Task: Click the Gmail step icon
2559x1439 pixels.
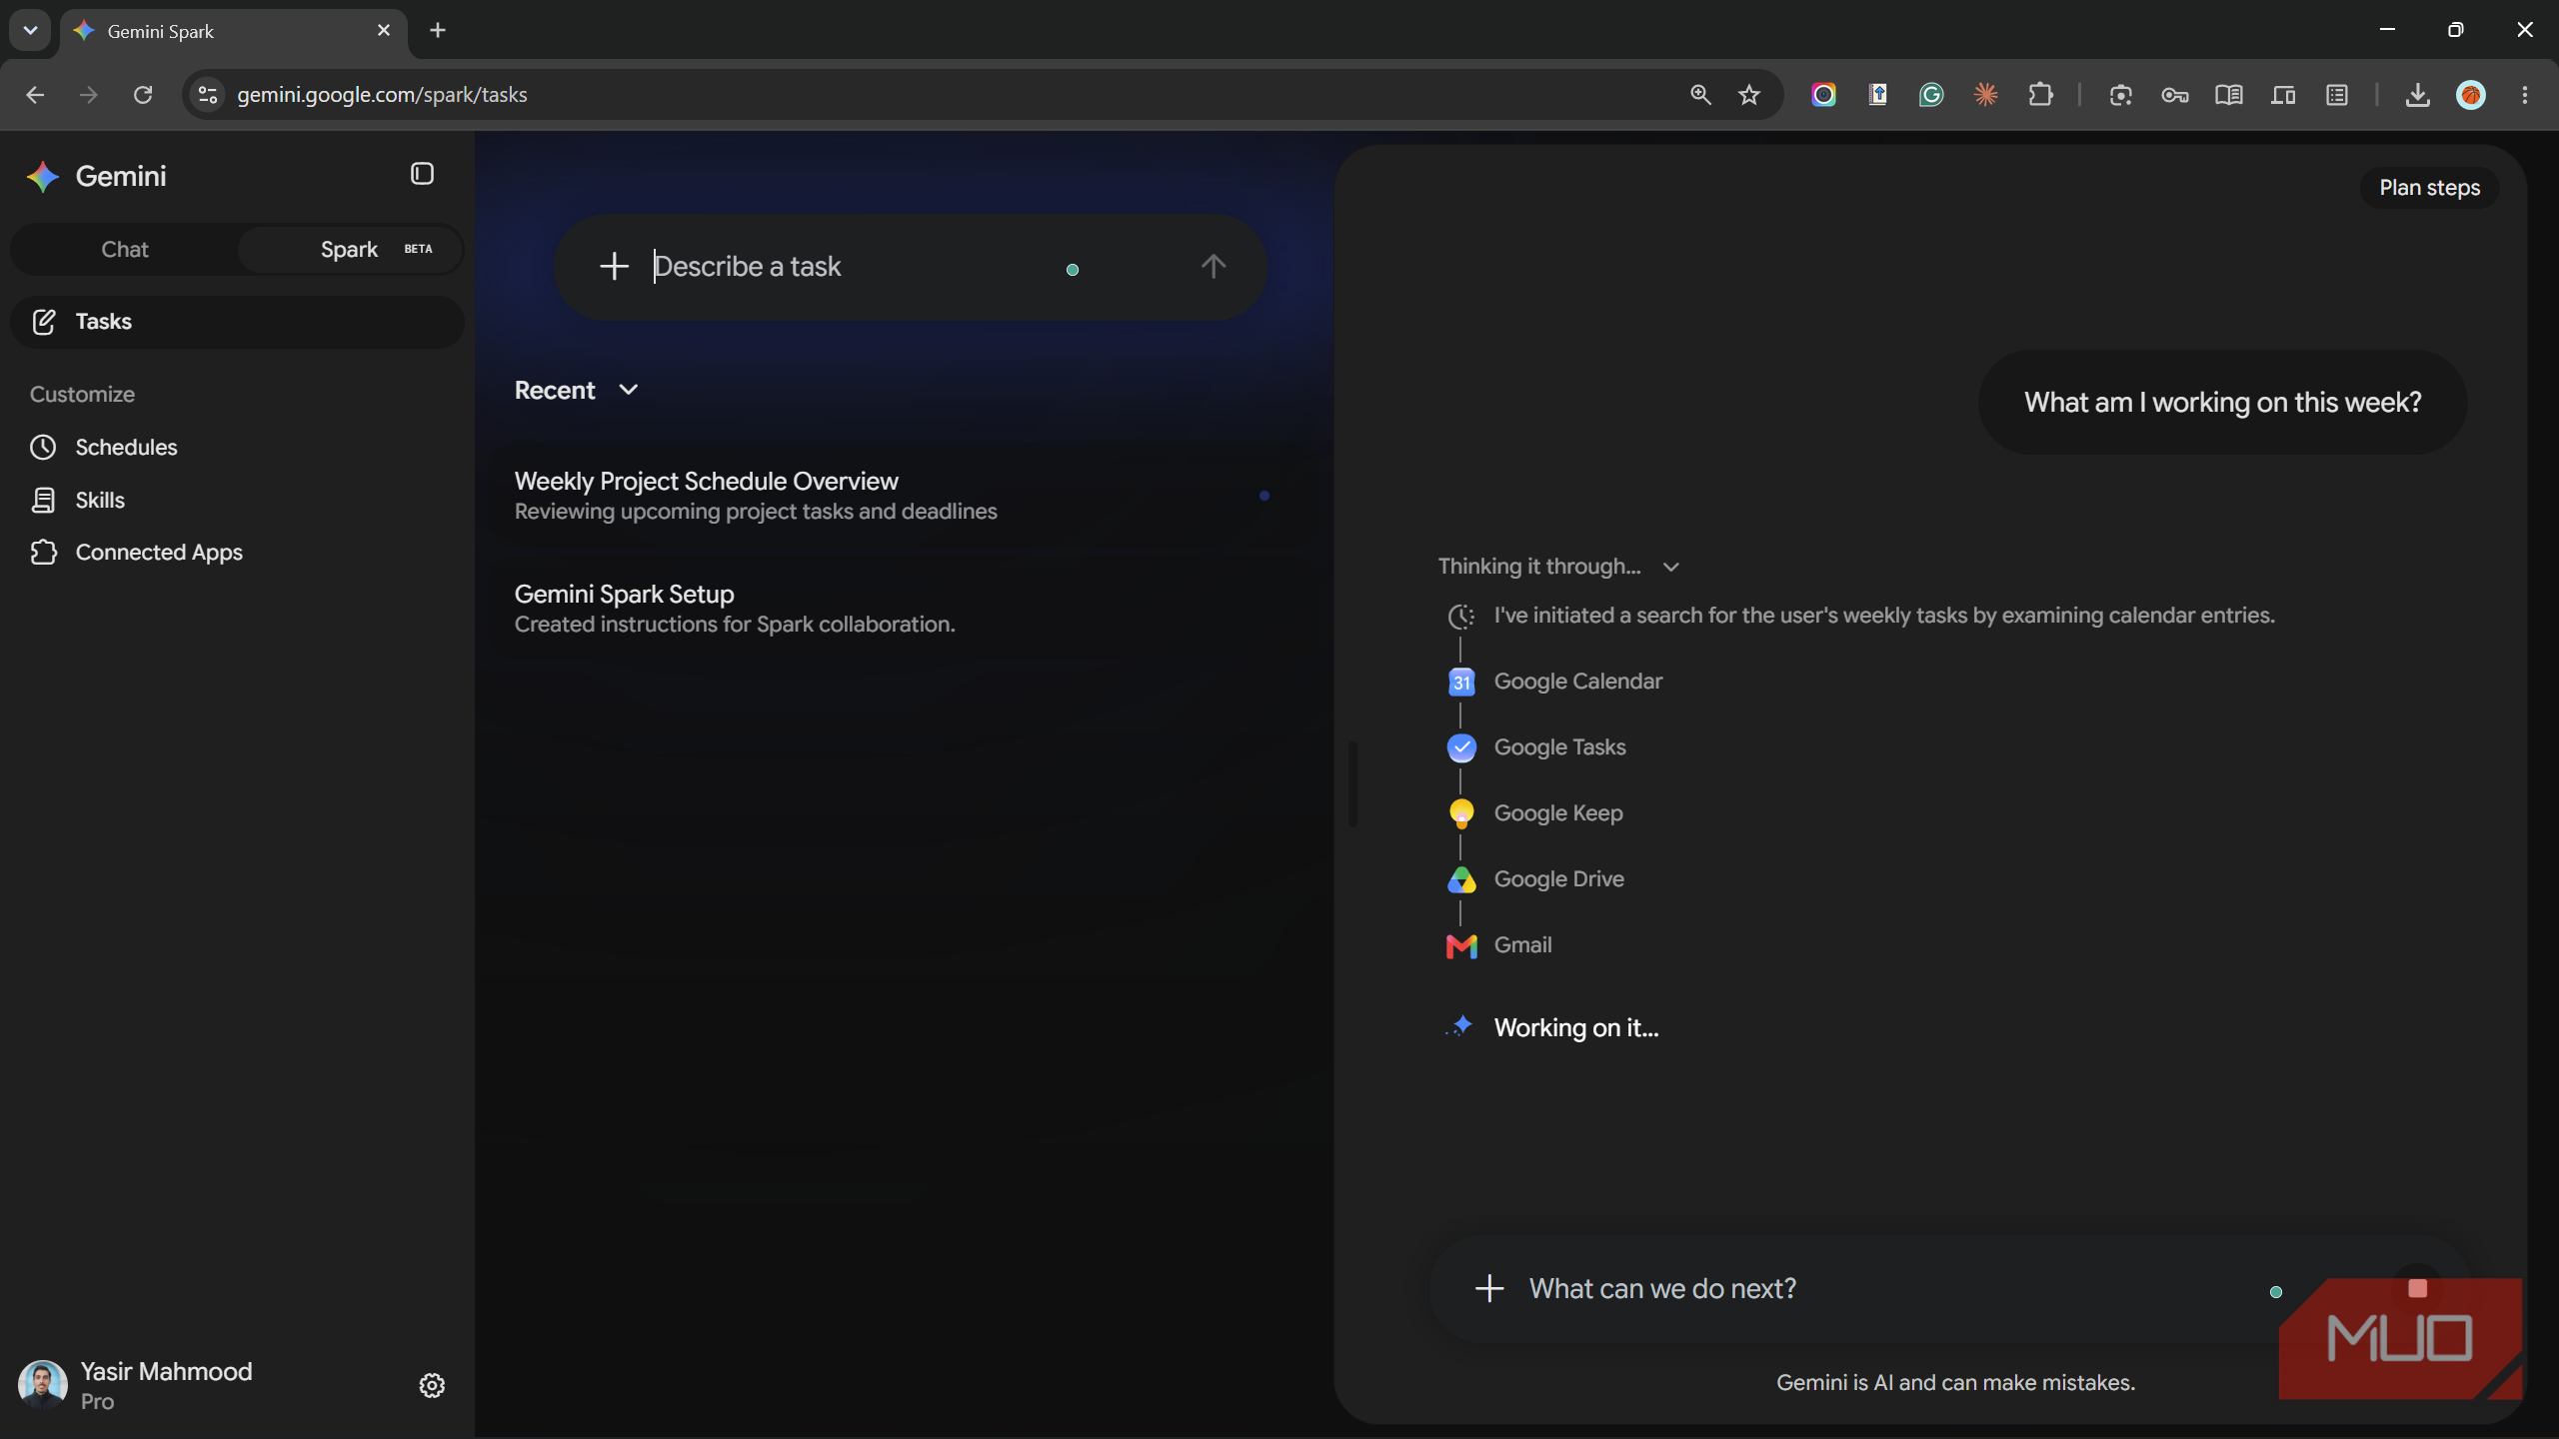Action: tap(1461, 945)
